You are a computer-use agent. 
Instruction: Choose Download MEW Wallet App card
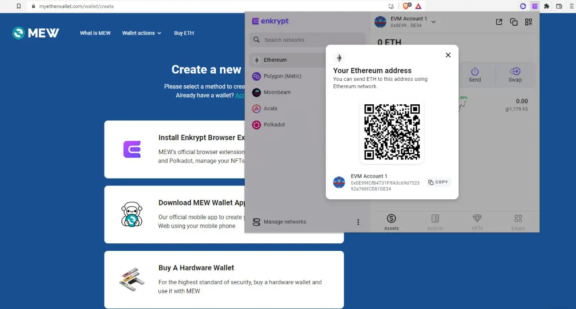coord(174,214)
